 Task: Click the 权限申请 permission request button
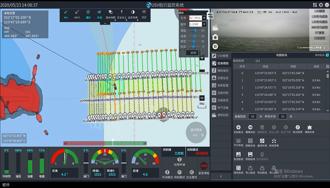pyautogui.click(x=179, y=161)
